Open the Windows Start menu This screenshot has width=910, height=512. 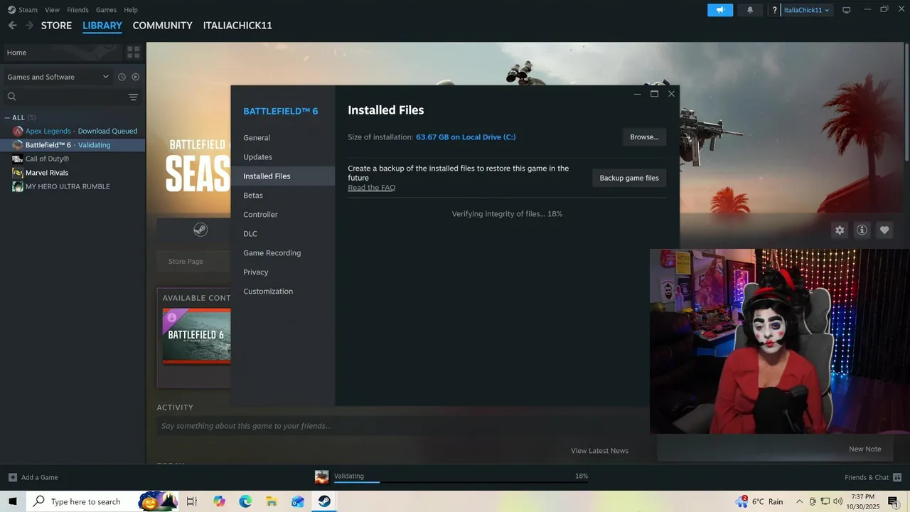[x=13, y=501]
